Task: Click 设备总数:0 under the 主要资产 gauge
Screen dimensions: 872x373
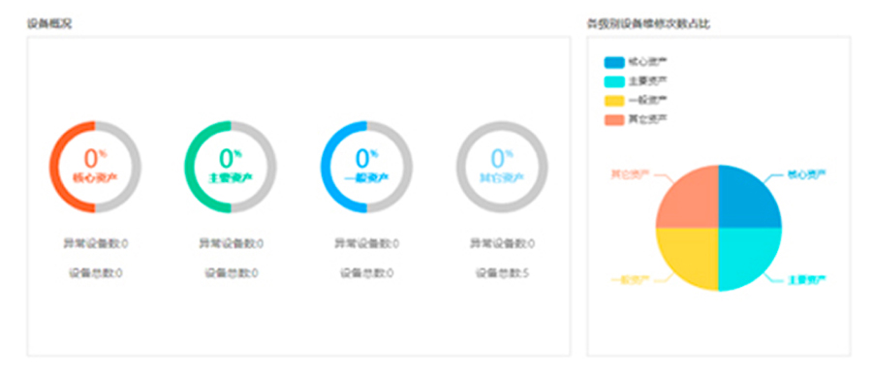Action: (231, 273)
